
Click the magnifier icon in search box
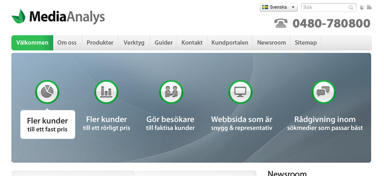coord(351,7)
